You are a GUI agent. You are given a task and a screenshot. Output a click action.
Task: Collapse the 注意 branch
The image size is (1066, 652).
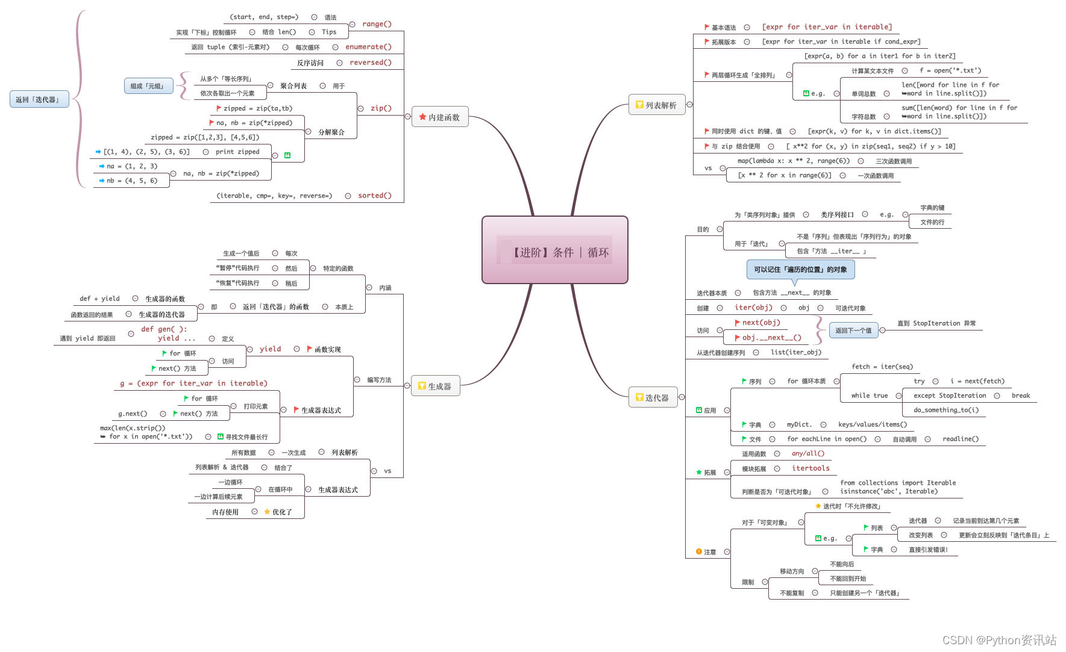click(x=727, y=552)
